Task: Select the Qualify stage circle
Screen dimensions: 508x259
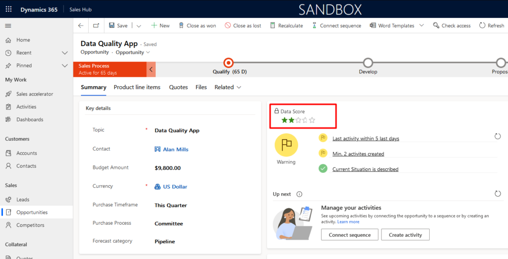Action: point(228,63)
